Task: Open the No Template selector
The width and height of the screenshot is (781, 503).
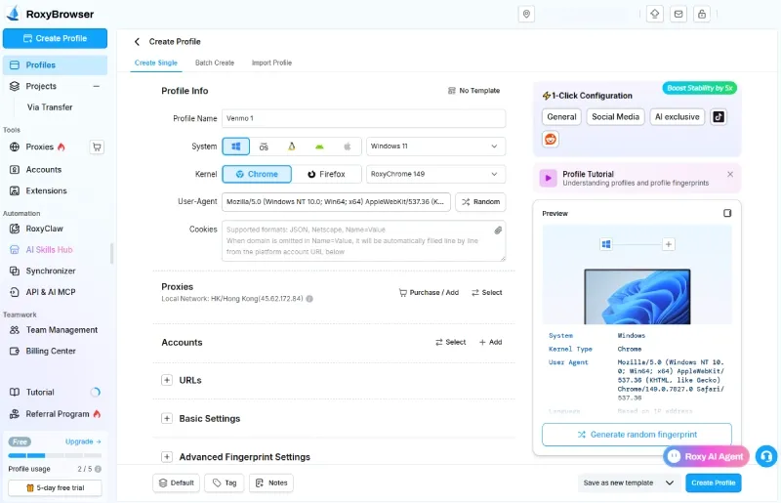Action: click(473, 91)
